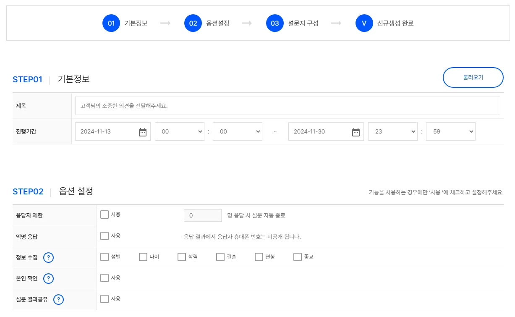Click the help icon beside 본인 확인

[x=49, y=279]
